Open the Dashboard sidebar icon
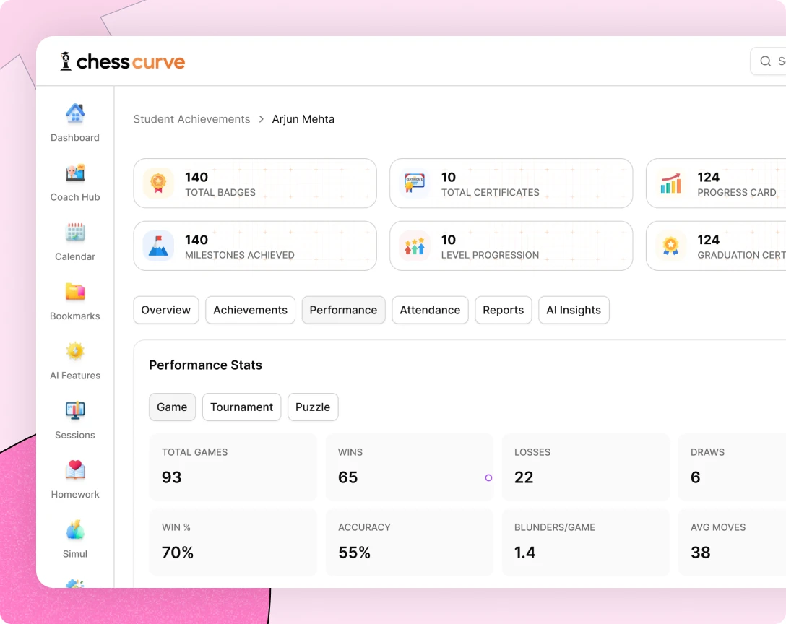786x624 pixels. click(x=75, y=113)
